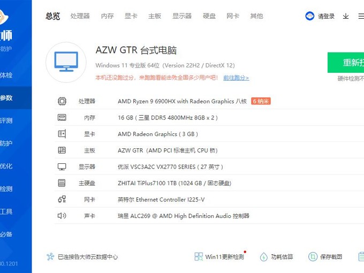
Task: Select the ALC269 audio controller text
Action: coord(184,216)
